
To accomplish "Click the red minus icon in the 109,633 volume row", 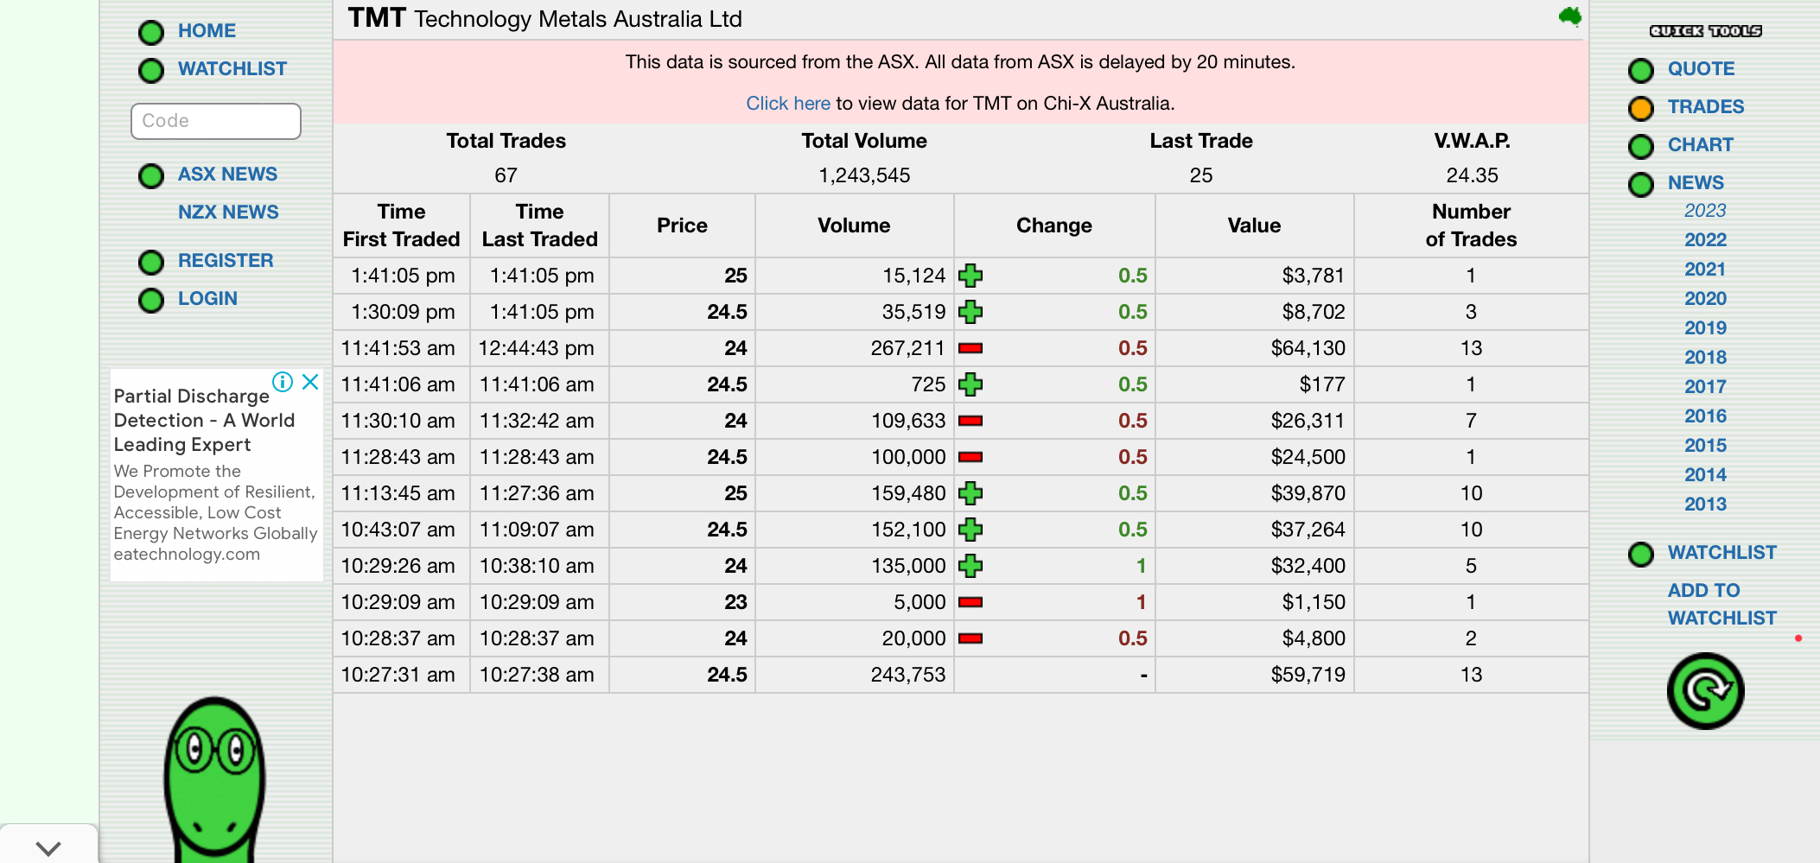I will coord(970,421).
